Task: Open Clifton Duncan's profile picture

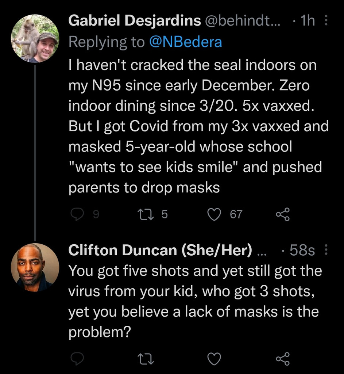Action: pos(35,268)
